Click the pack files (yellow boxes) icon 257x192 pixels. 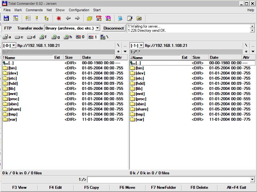90,18
